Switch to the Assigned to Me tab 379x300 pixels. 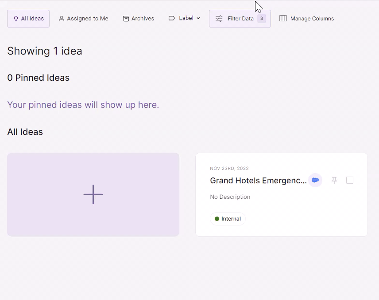84,19
